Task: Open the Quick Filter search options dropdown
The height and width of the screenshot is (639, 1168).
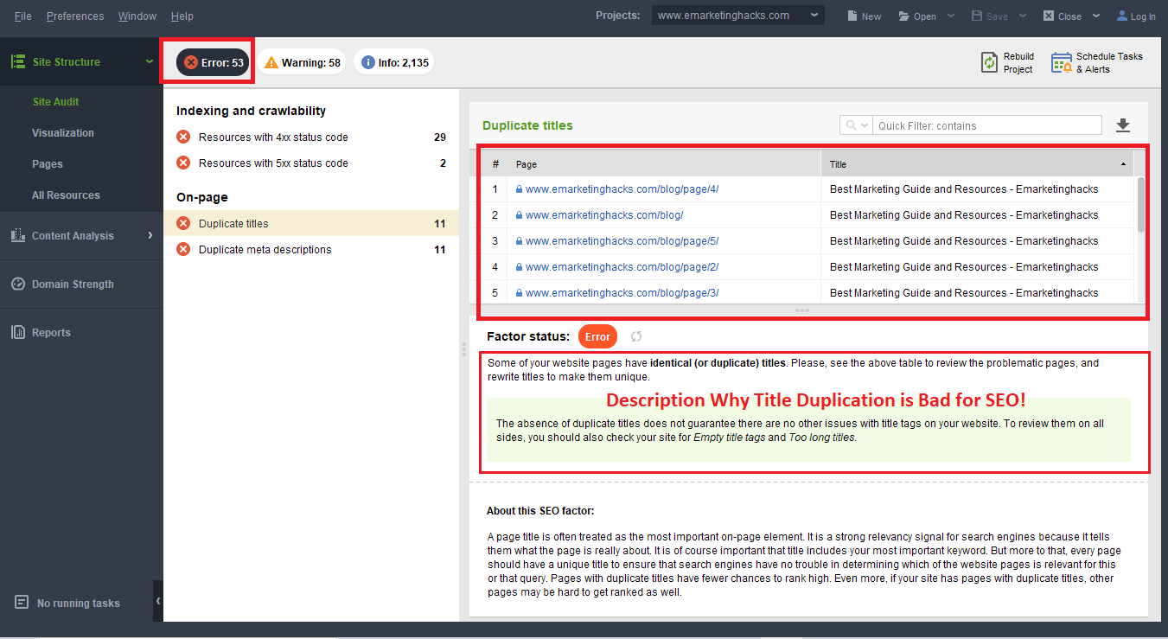Action: click(x=856, y=125)
